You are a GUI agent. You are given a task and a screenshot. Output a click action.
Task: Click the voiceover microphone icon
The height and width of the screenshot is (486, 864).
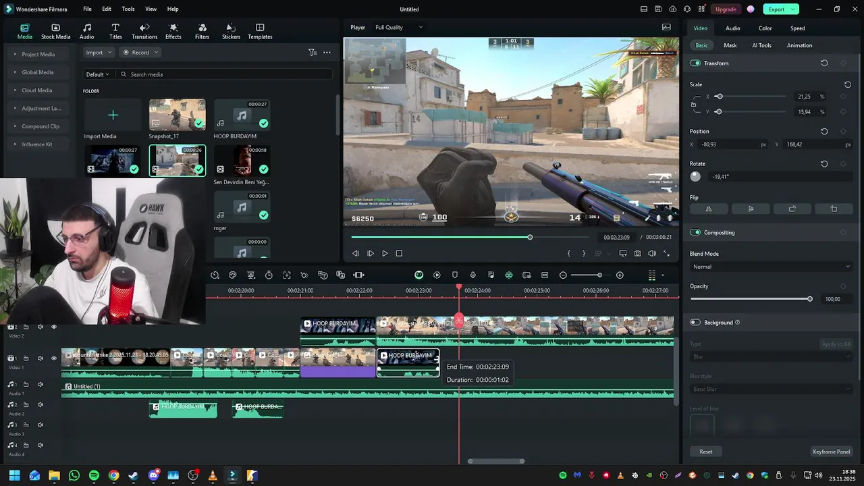point(473,275)
